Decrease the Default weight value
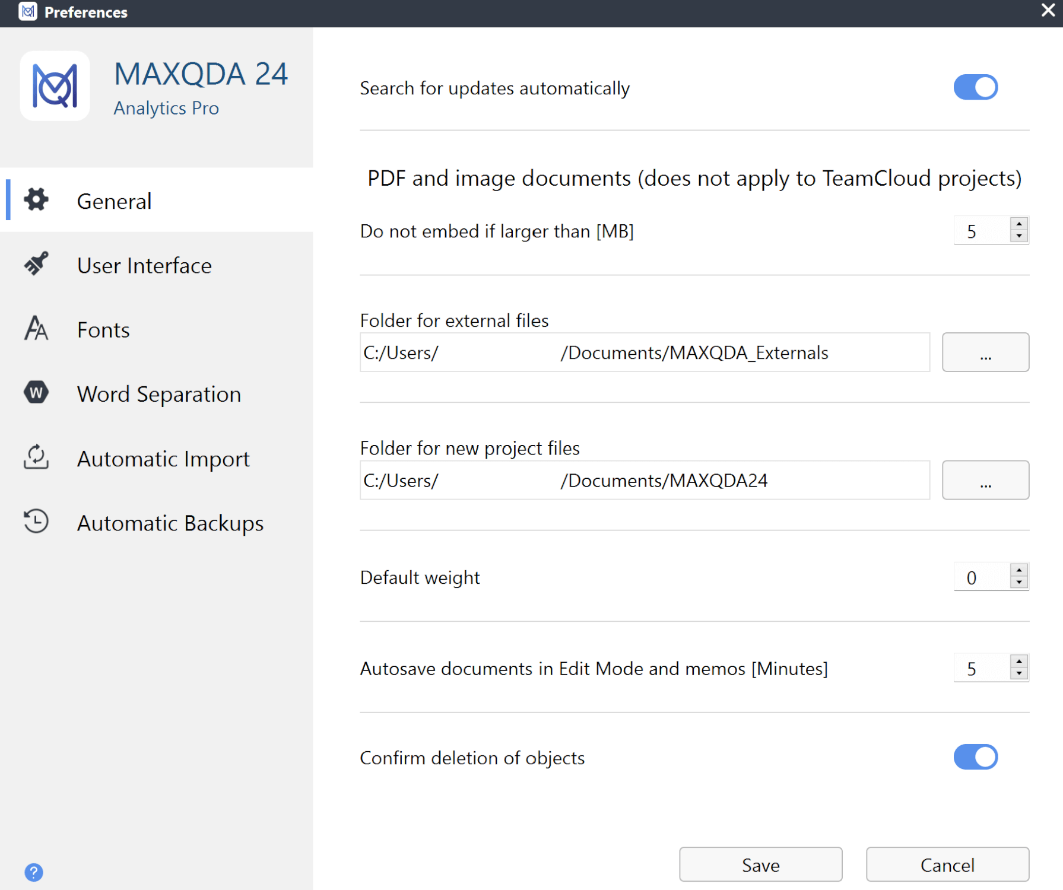 [x=1019, y=582]
